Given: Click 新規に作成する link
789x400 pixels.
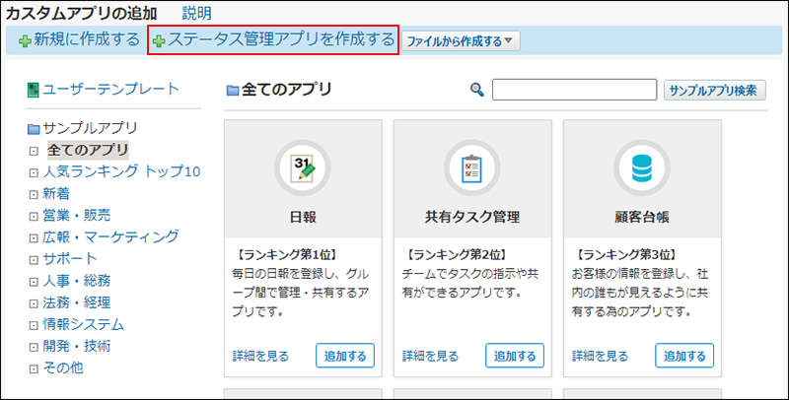Looking at the screenshot, I should coord(87,39).
